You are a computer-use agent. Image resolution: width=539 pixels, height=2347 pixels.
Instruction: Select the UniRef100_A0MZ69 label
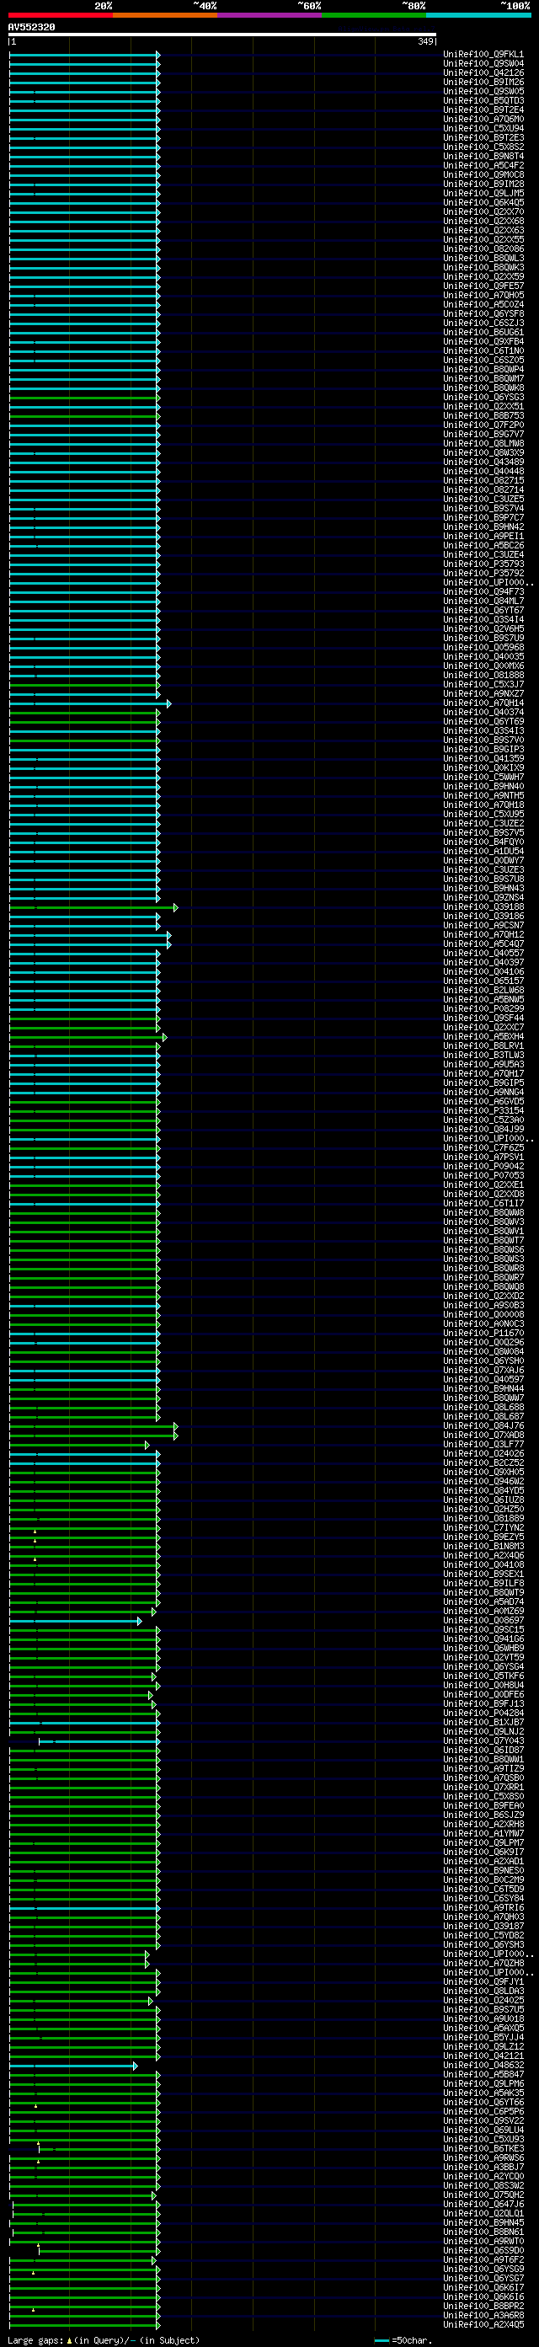pos(483,1611)
